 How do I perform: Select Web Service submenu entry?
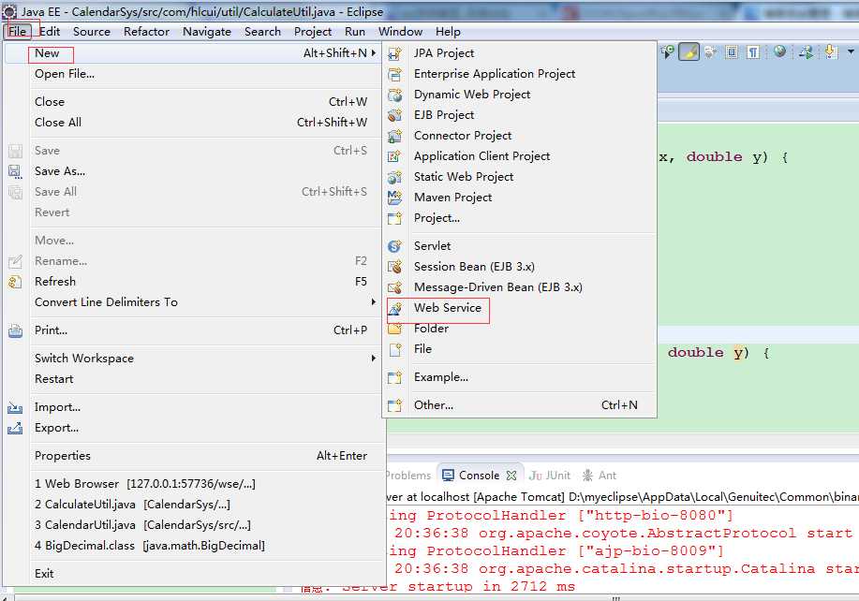pos(519,308)
